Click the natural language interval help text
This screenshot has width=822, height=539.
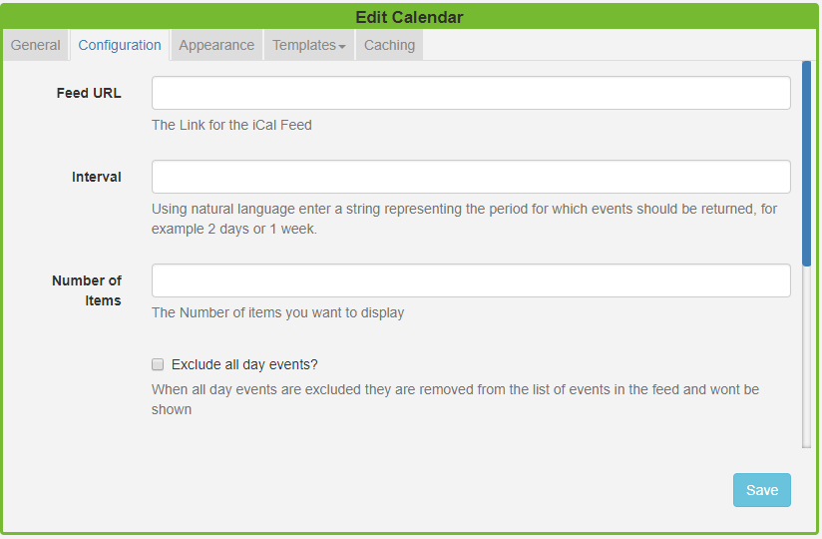(x=464, y=219)
